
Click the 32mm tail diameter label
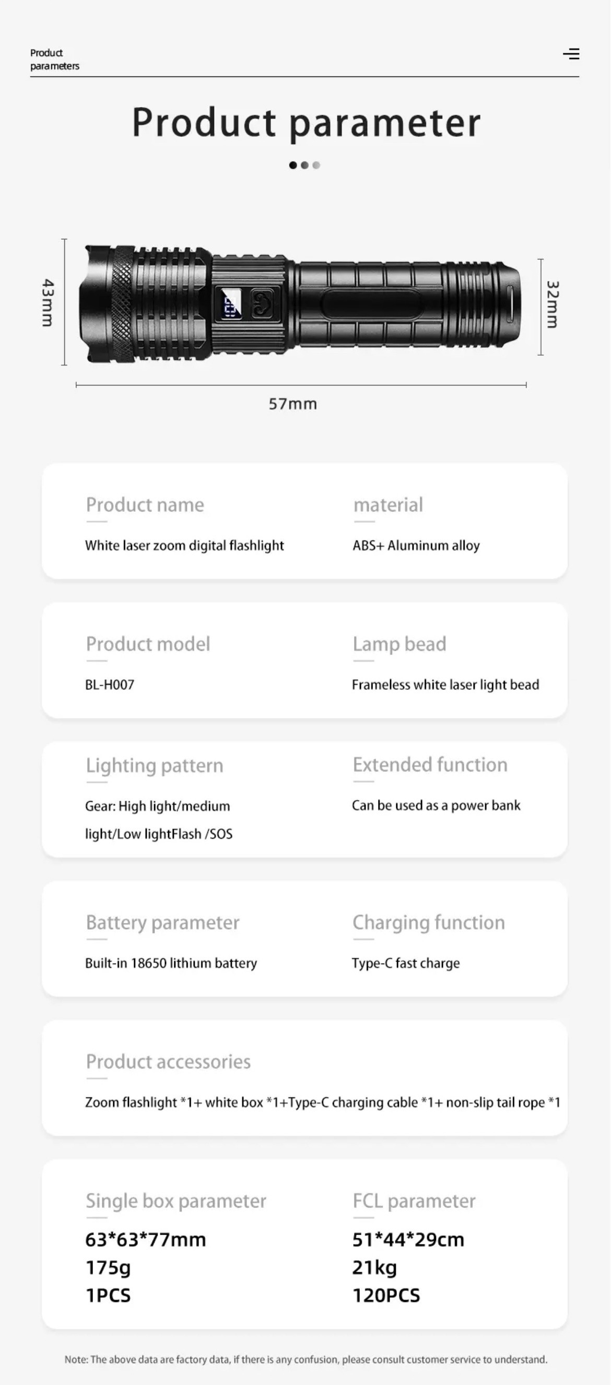(x=553, y=304)
